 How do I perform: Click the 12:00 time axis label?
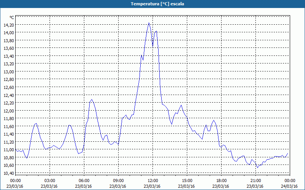pos(153,181)
